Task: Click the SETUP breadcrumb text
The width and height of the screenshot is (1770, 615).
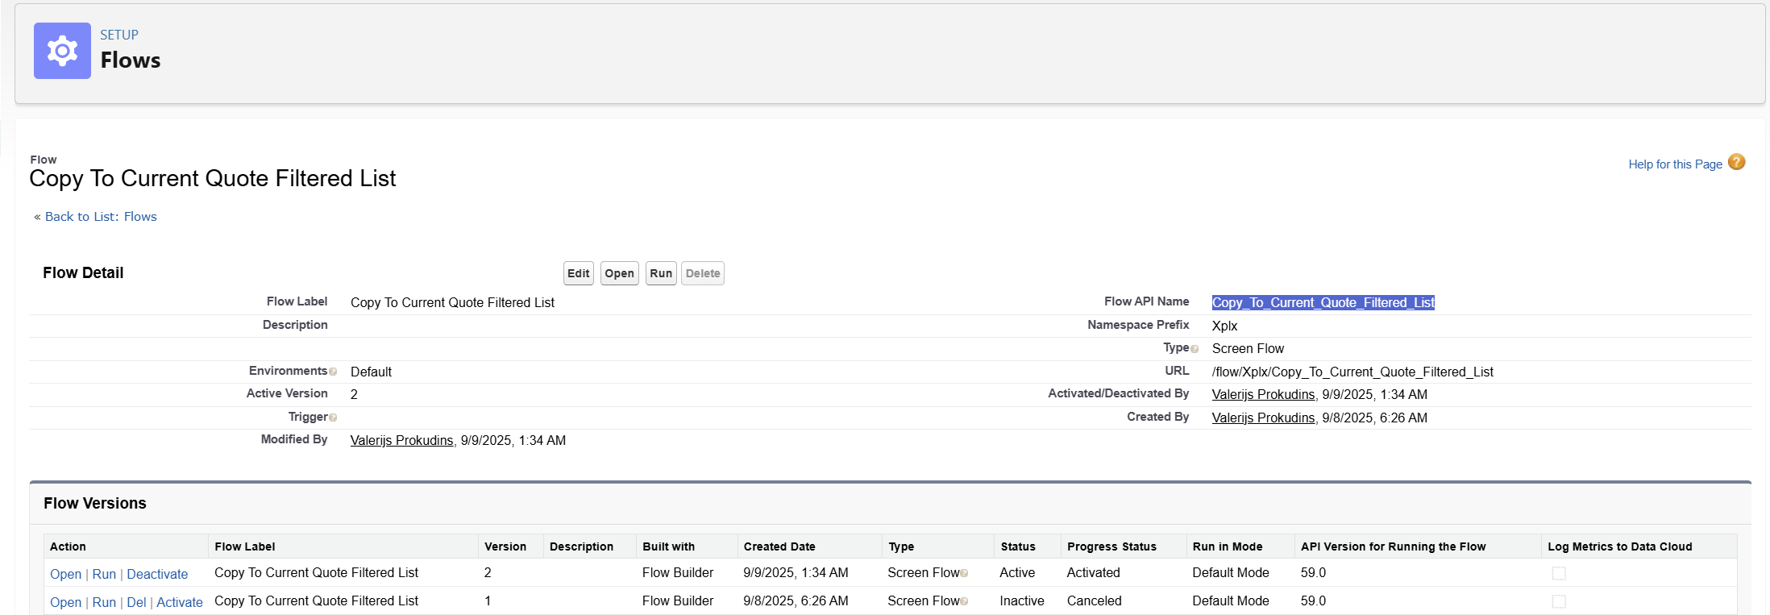Action: (119, 35)
